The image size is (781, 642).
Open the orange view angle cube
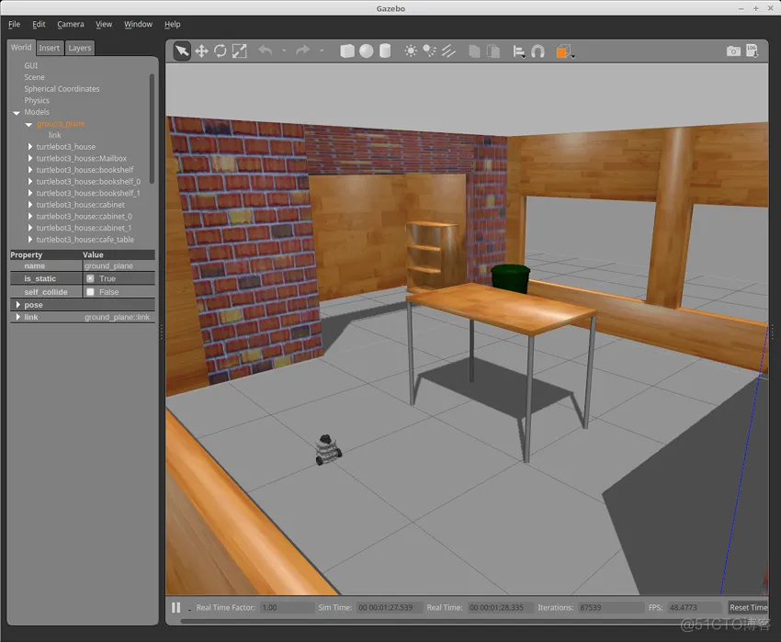(563, 51)
